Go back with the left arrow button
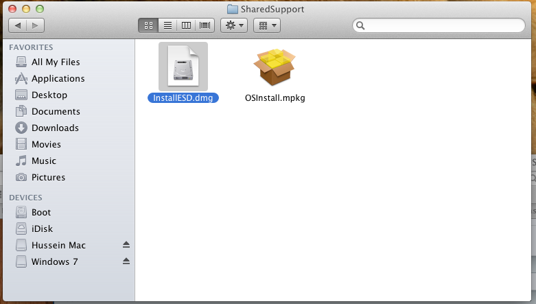This screenshot has height=304, width=536. pos(18,25)
